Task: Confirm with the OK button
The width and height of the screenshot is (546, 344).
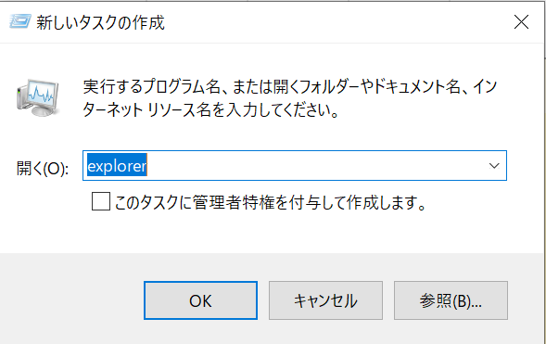Action: (200, 300)
